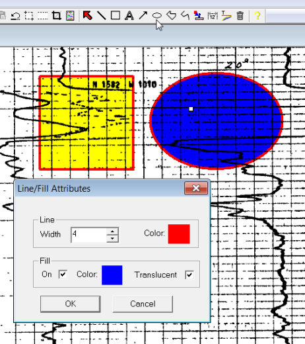The image size is (305, 344).
Task: Click the 'N 1582' text on log
Action: tap(106, 85)
